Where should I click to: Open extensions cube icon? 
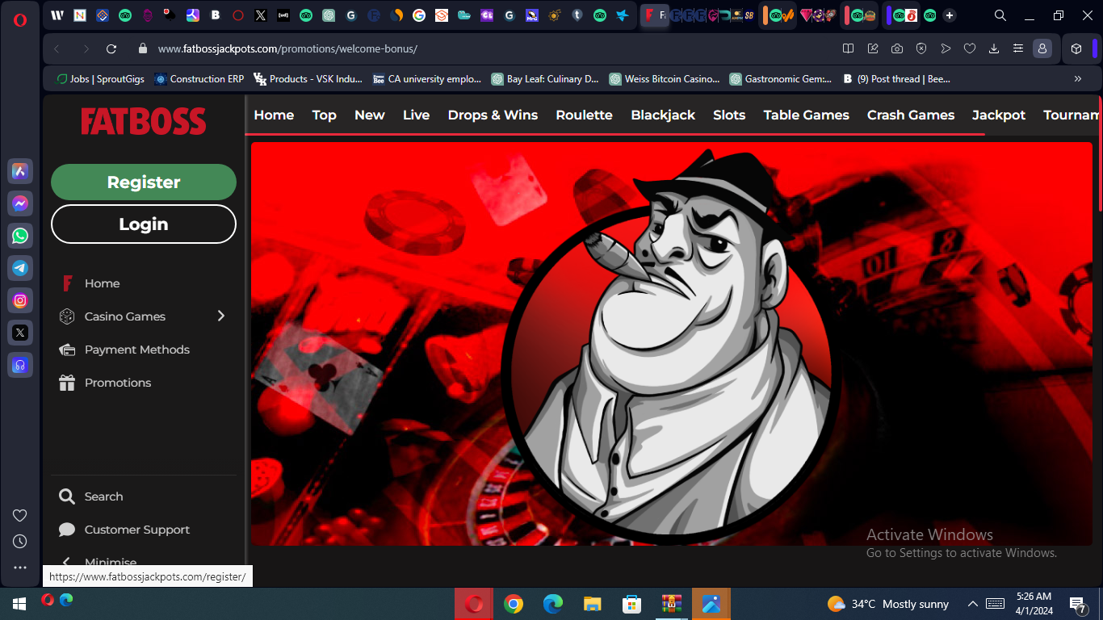[1076, 48]
